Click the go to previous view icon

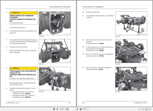(x=84, y=109)
